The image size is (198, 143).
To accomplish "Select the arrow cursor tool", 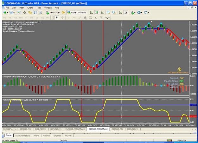I will pos(57,18).
